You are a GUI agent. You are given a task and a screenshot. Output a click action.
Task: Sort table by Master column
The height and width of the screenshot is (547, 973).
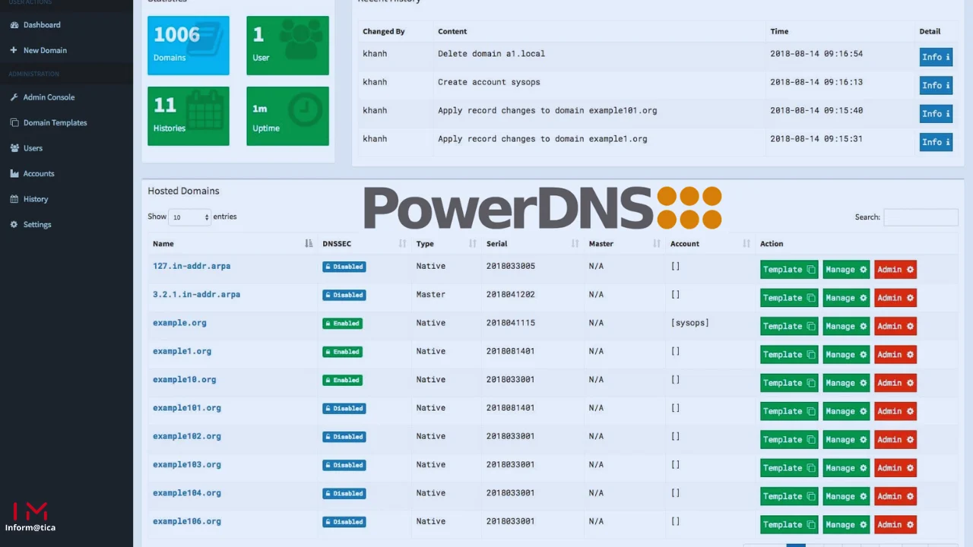[624, 244]
